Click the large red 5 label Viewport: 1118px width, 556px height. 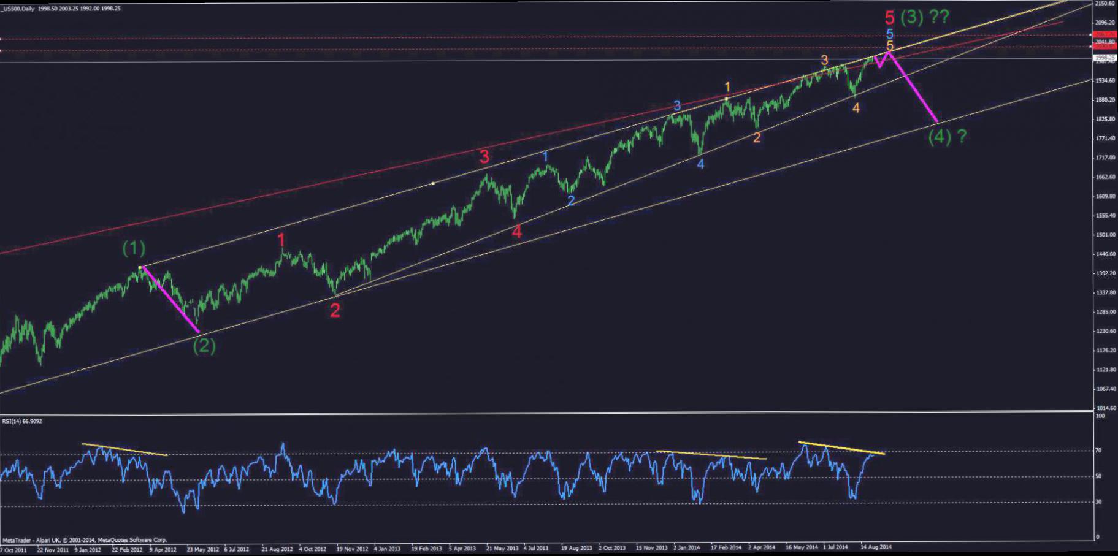coord(889,18)
